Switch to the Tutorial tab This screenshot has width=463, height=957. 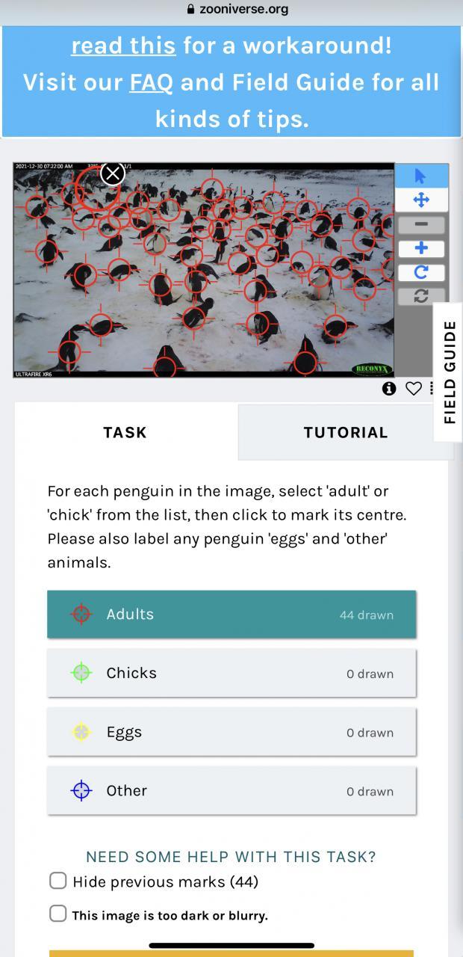tap(345, 432)
